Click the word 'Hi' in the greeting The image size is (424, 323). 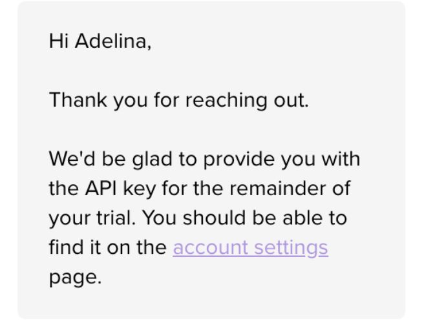[59, 41]
